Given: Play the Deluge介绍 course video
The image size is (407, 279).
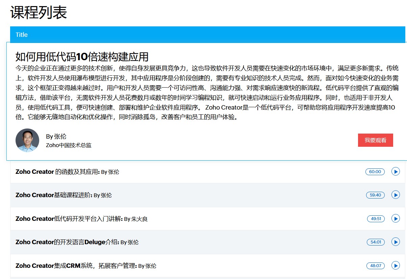Looking at the screenshot, I should point(396,242).
